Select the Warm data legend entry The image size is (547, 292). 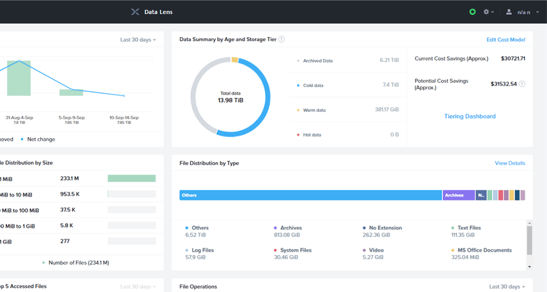coord(311,110)
